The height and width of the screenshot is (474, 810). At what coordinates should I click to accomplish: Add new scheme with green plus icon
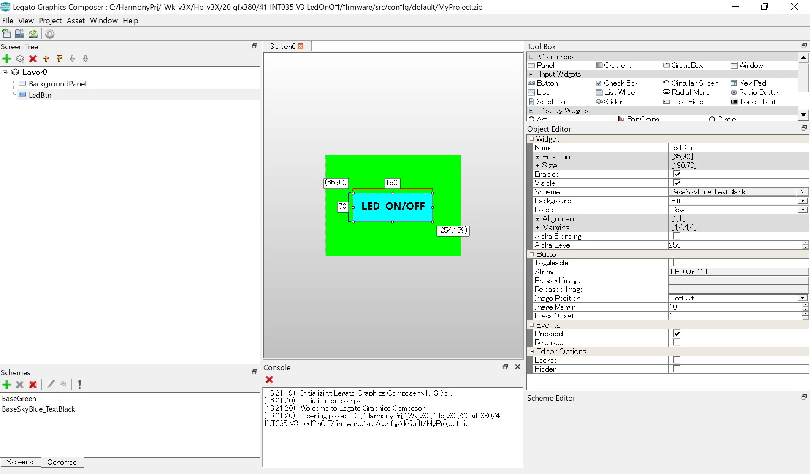(7, 384)
